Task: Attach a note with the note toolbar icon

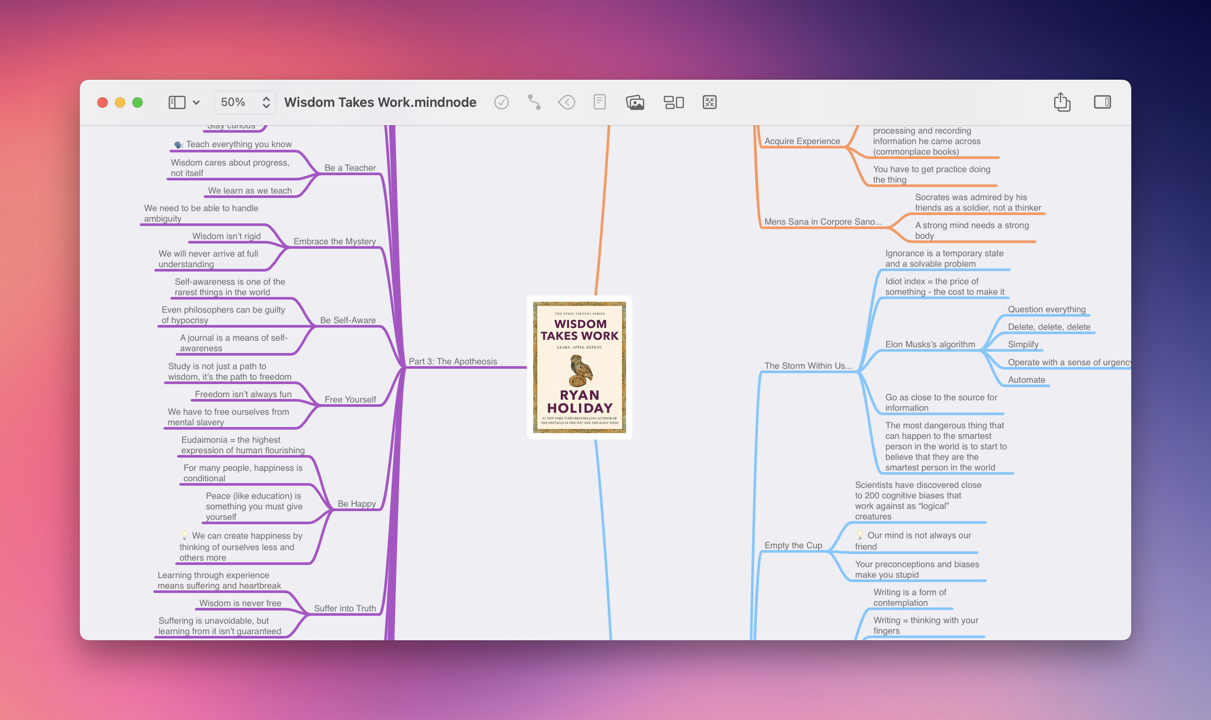Action: [600, 102]
